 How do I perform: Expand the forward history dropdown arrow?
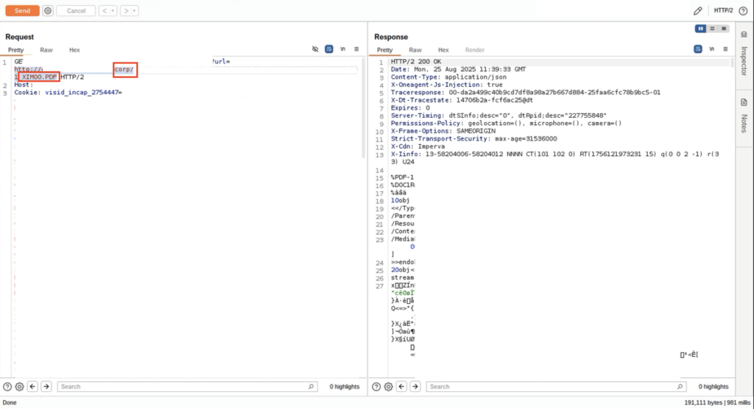134,11
